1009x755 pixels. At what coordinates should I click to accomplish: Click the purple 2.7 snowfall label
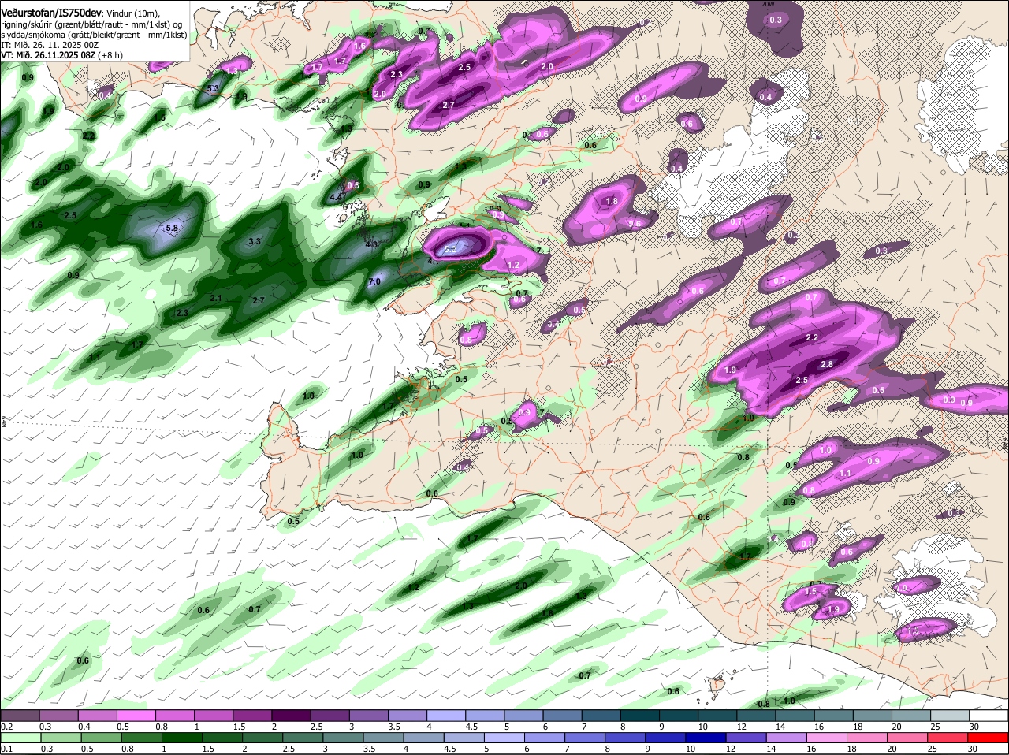click(x=449, y=105)
